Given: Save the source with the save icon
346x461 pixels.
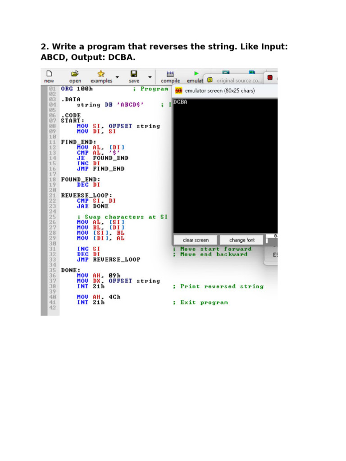Looking at the screenshot, I should 134,73.
